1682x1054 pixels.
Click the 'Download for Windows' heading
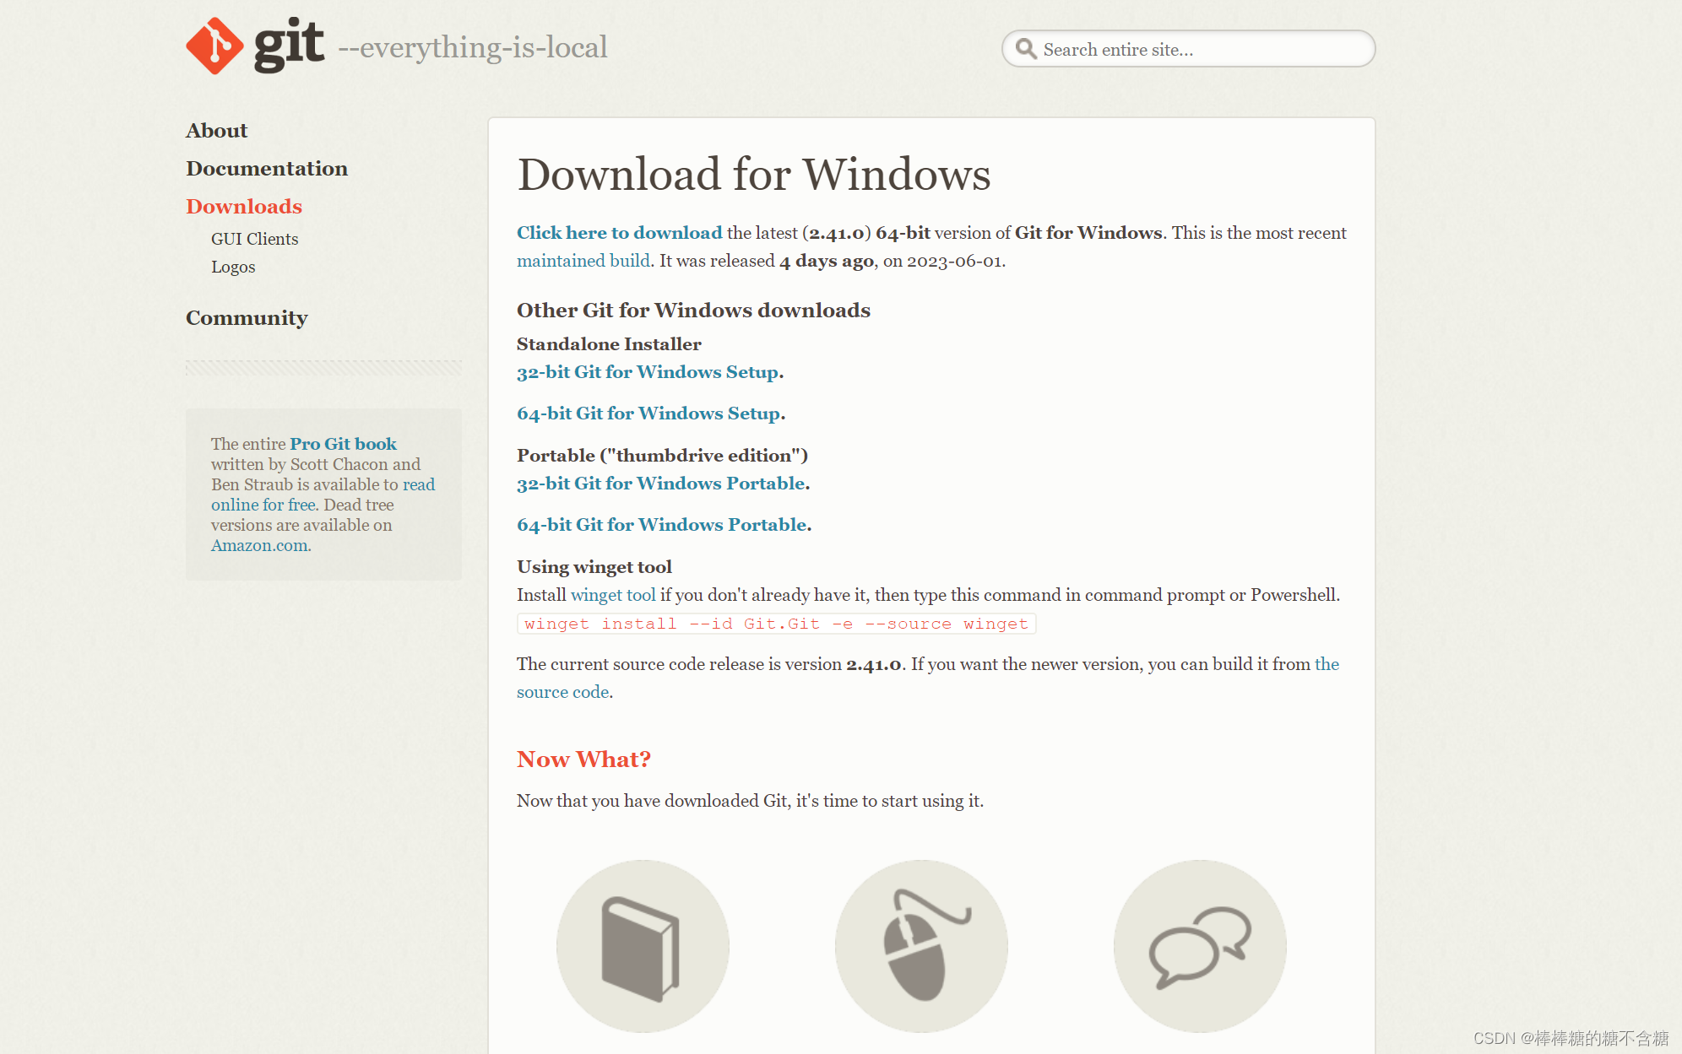point(754,175)
